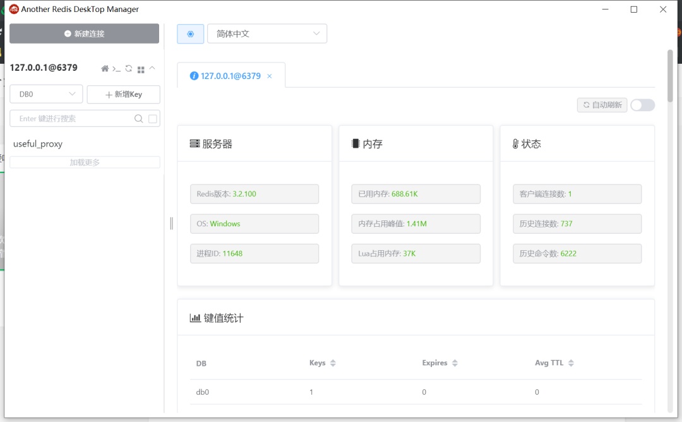The image size is (682, 422).
Task: Click the status thermometer icon
Action: pyautogui.click(x=515, y=144)
